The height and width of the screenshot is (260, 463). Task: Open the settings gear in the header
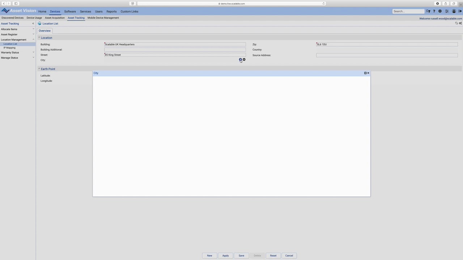(x=440, y=11)
